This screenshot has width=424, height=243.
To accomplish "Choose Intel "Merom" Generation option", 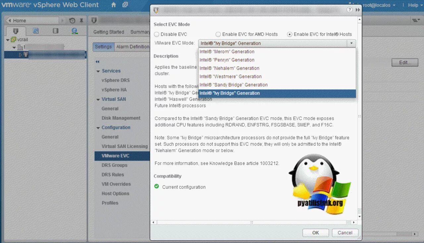I will [x=277, y=52].
